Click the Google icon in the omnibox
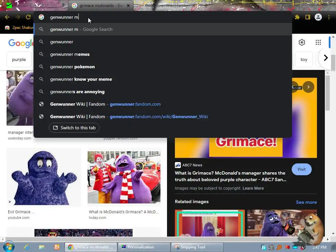 pyautogui.click(x=41, y=17)
